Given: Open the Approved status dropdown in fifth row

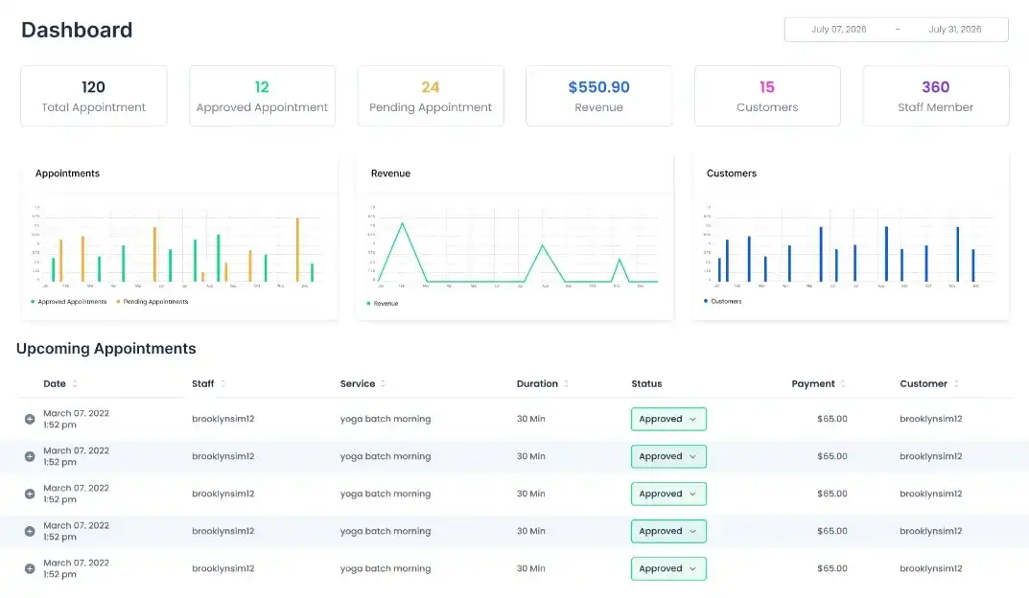Looking at the screenshot, I should [x=668, y=568].
